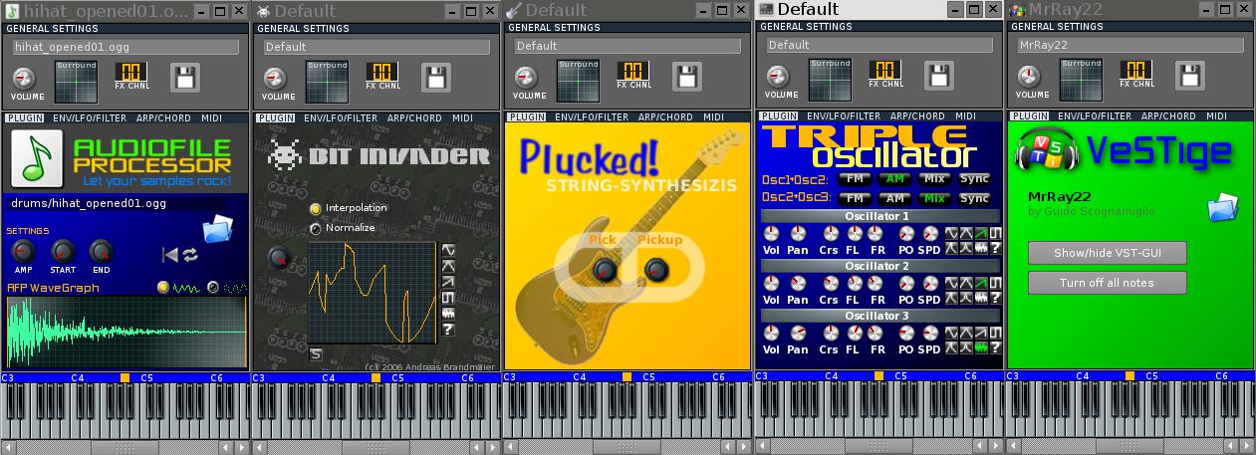Click sample length knob in Bit Invader

[280, 258]
